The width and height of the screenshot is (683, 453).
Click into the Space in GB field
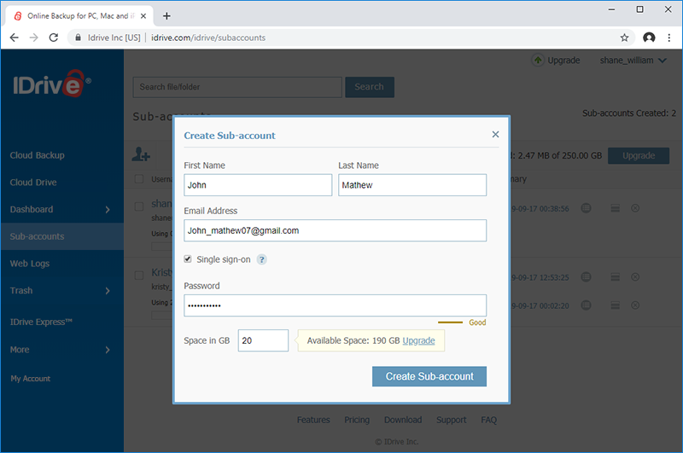[x=263, y=340]
